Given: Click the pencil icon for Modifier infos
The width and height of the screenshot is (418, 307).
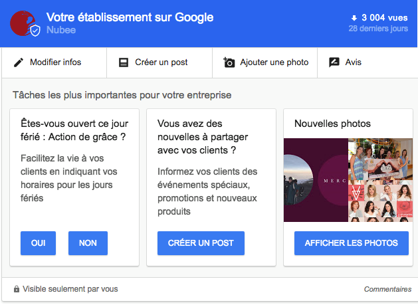Looking at the screenshot, I should 18,62.
